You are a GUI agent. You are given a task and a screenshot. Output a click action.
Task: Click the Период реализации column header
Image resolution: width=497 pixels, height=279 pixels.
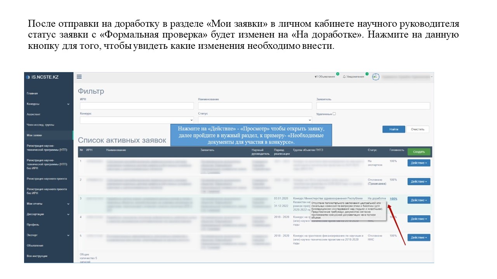282,152
